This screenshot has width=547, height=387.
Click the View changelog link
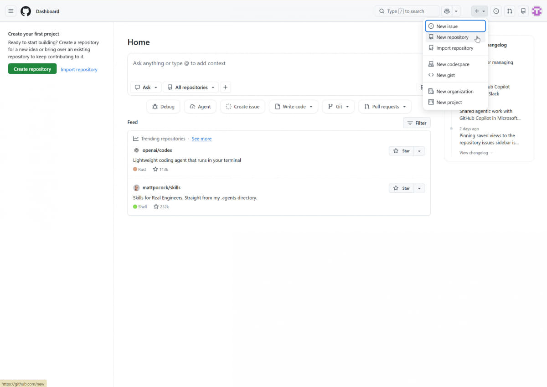[x=476, y=153]
